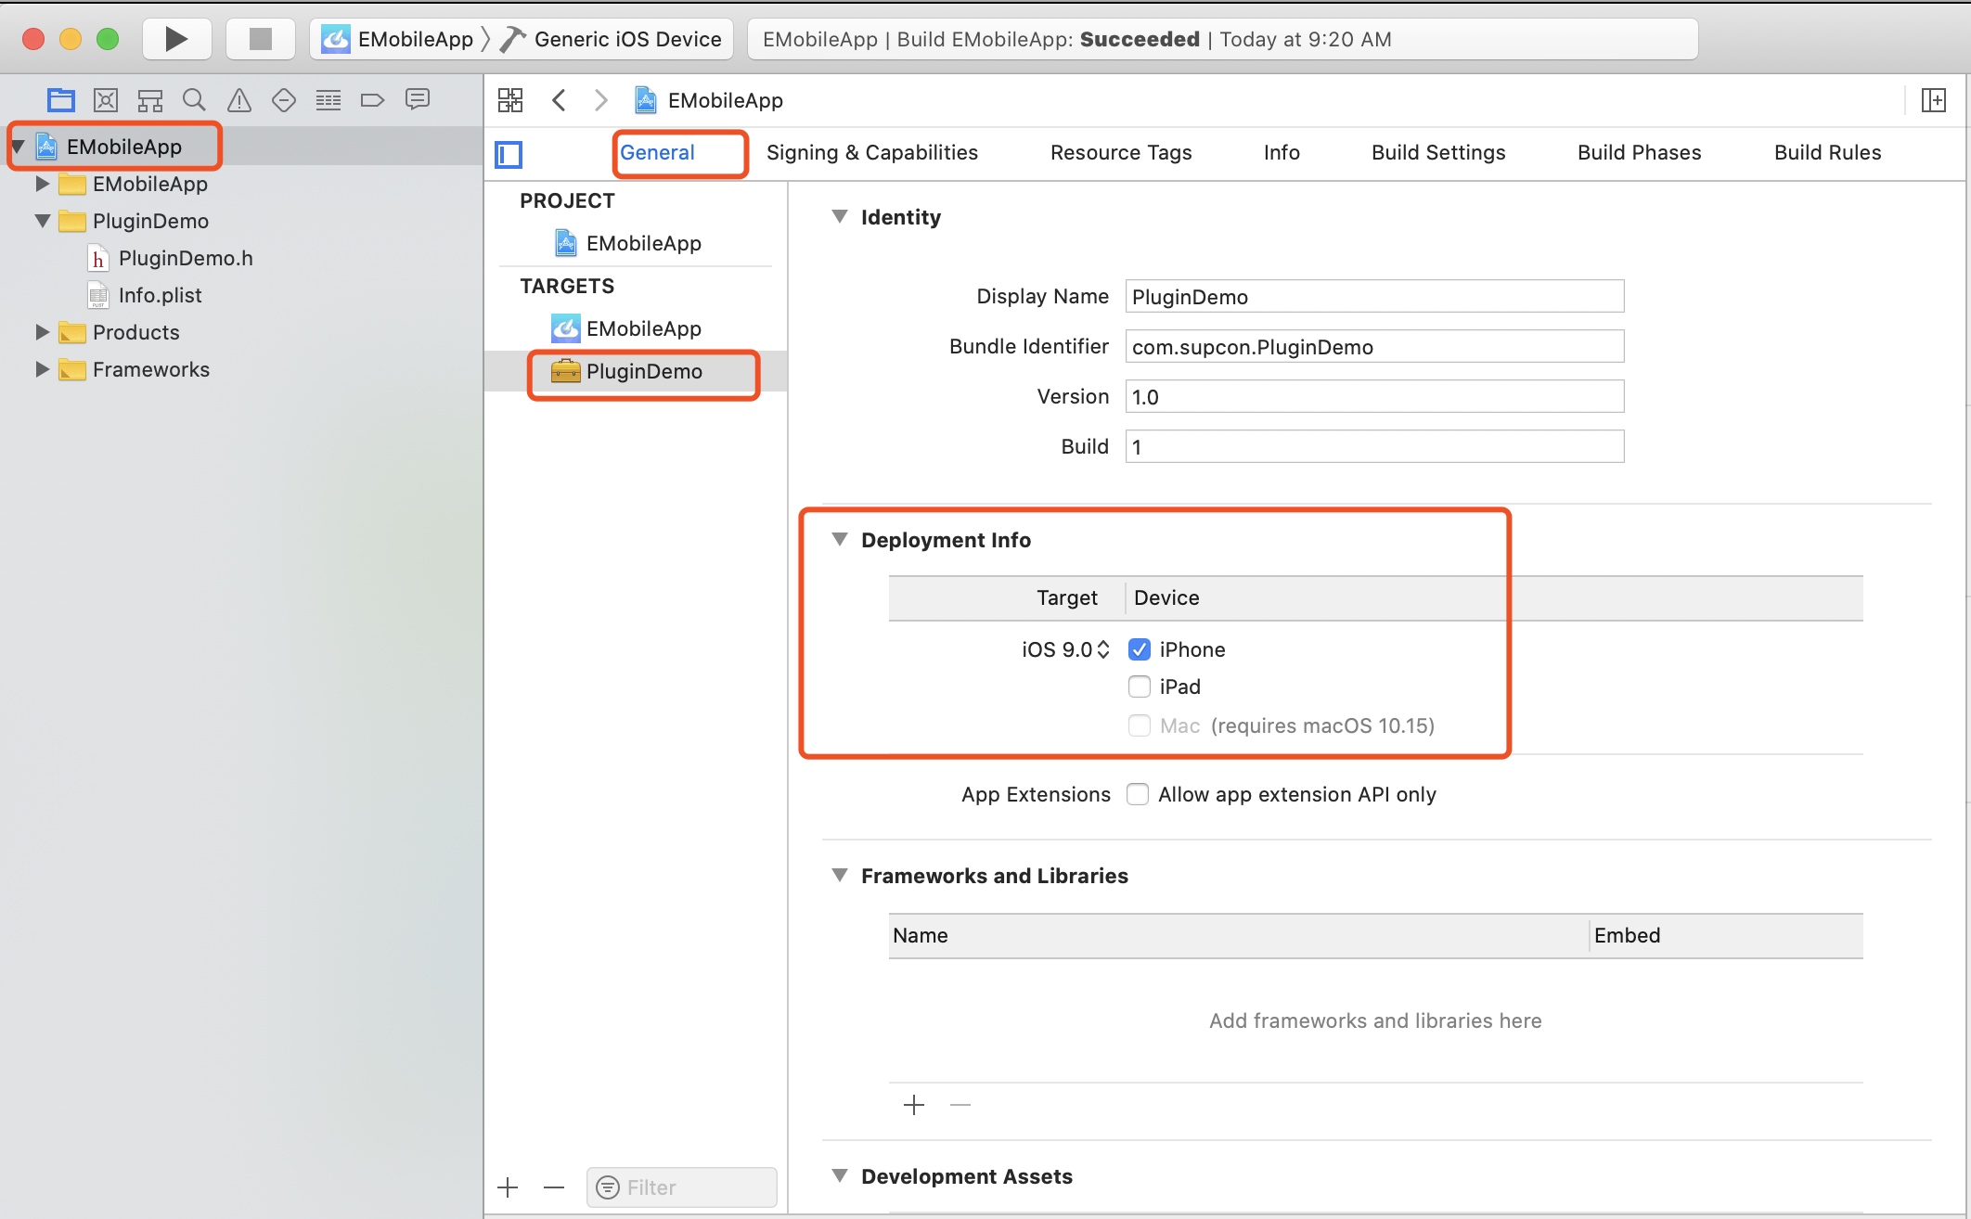Open the Build Phases tab
Viewport: 1971px width, 1219px height.
(1640, 153)
